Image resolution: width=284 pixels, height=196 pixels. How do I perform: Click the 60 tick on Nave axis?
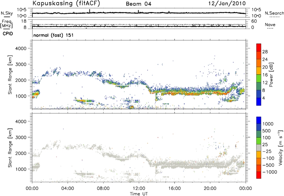254,21
